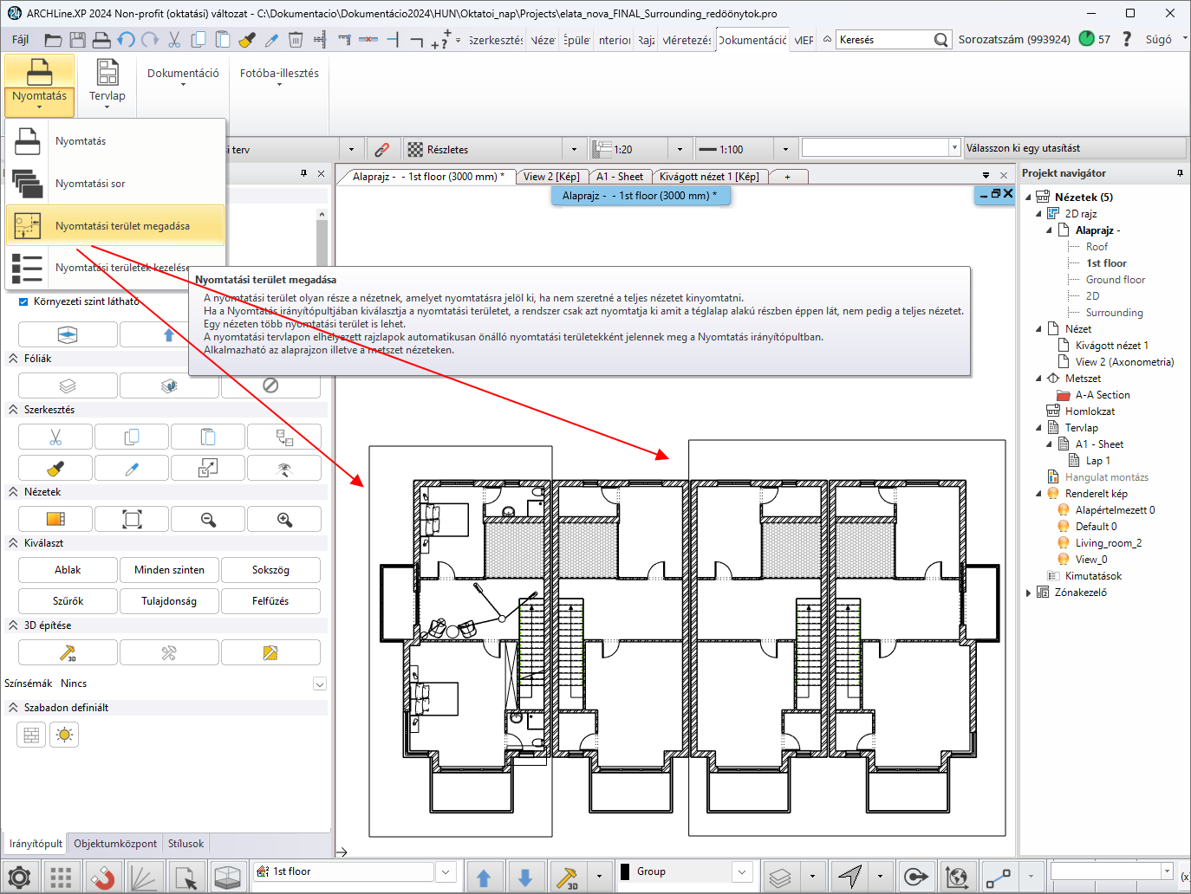The width and height of the screenshot is (1191, 894).
Task: Click the trash delete icon in toolbar
Action: point(296,40)
